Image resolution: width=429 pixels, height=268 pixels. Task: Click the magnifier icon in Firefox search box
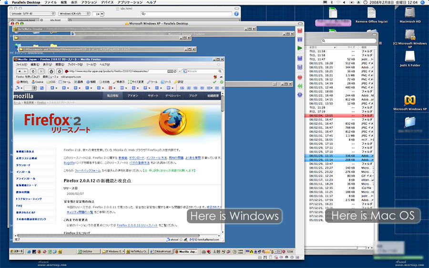[x=220, y=71]
